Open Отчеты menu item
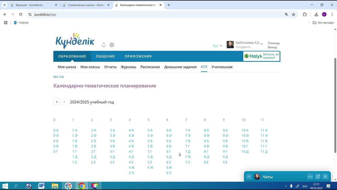 tap(110, 67)
